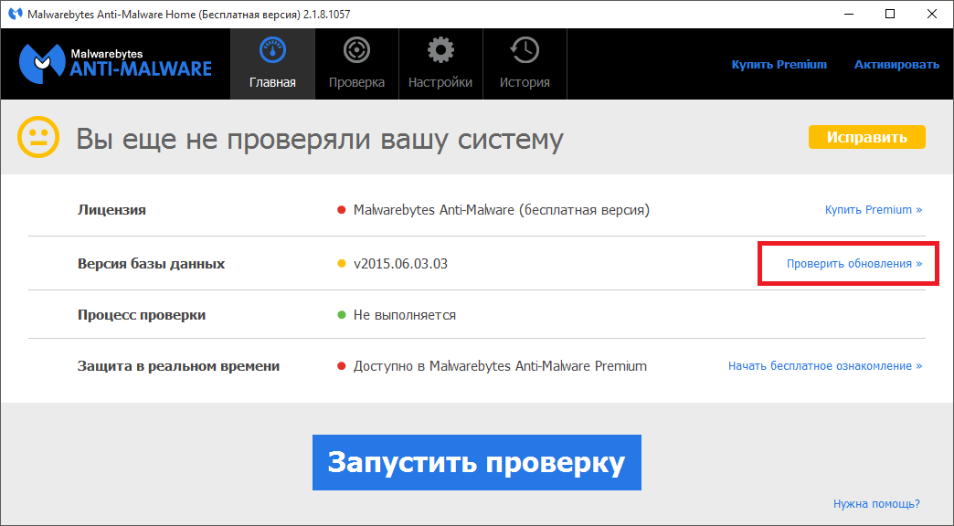
Task: Open the Настройки settings tab
Action: [440, 64]
